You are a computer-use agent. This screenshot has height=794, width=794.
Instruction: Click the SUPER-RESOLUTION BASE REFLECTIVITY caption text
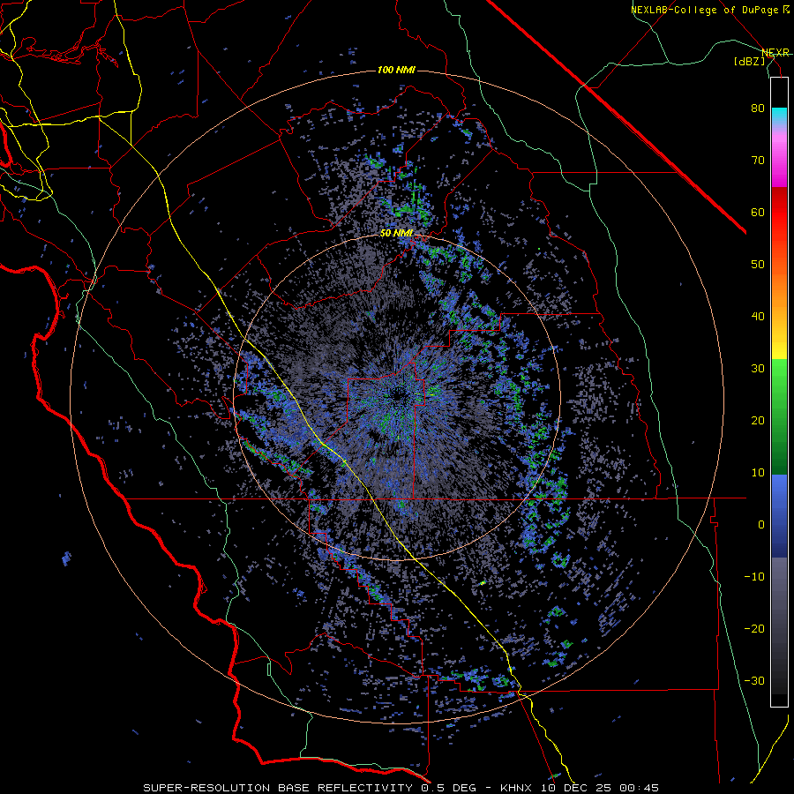pyautogui.click(x=278, y=788)
